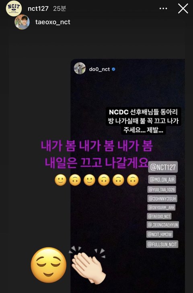Open the do0_nct username
This screenshot has width=193, height=293.
coord(99,69)
